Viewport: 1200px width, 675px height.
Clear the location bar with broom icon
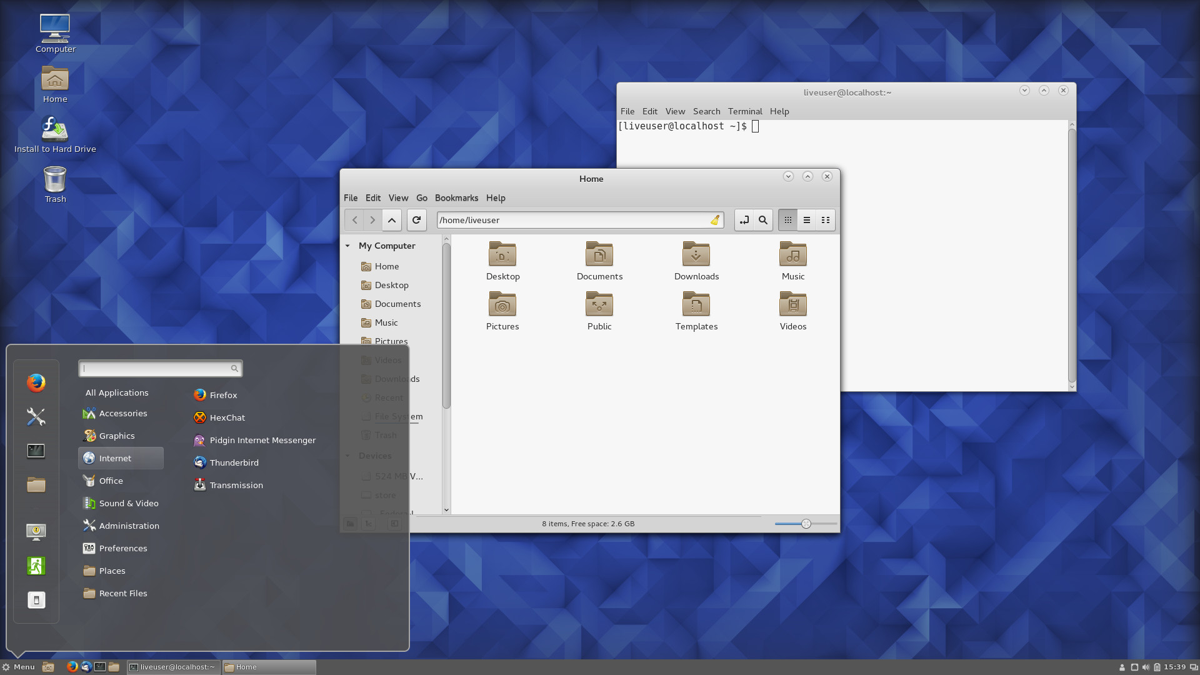pyautogui.click(x=715, y=220)
